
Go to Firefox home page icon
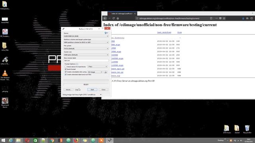(118, 18)
